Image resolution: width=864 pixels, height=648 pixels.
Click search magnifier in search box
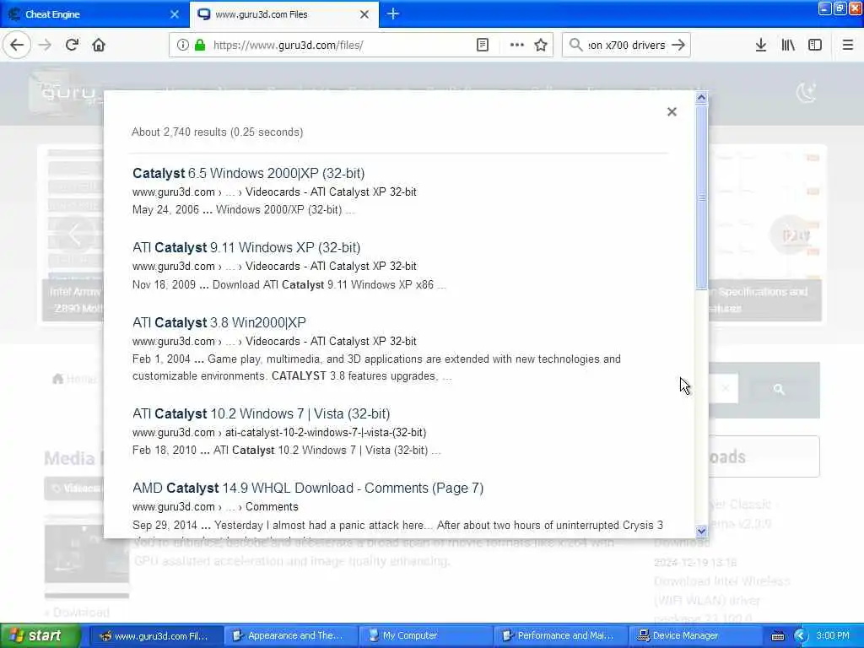[575, 46]
